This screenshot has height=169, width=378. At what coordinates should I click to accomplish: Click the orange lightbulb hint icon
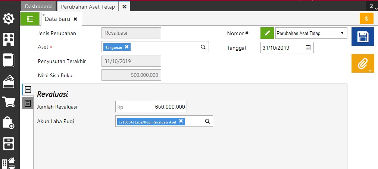click(366, 18)
